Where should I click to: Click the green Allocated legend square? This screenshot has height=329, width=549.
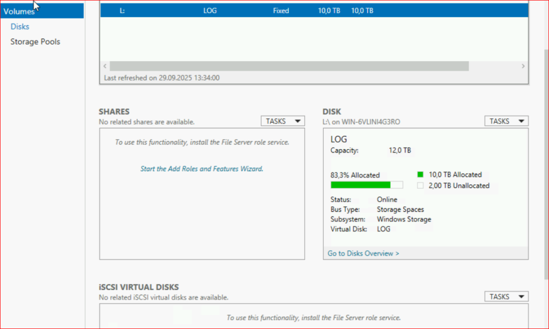pos(420,174)
